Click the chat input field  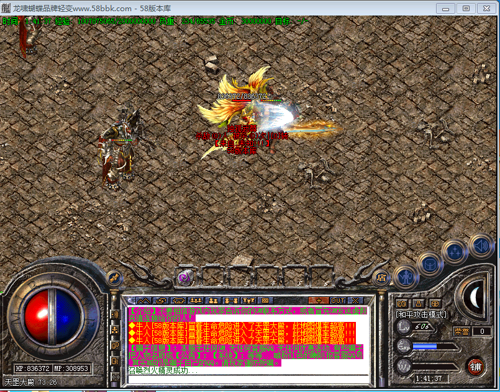(248, 380)
